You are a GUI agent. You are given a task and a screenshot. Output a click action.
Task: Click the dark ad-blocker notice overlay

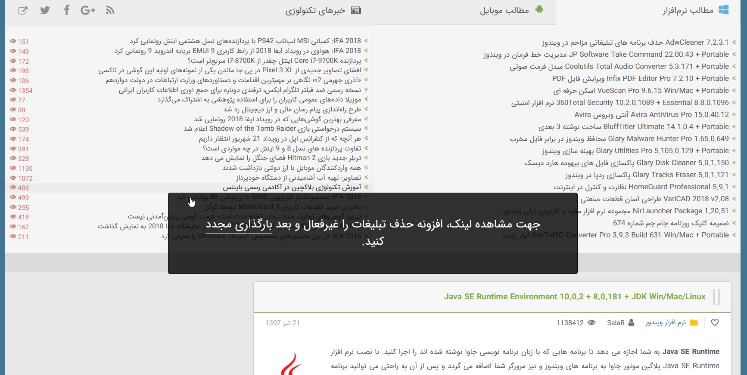coord(373,258)
